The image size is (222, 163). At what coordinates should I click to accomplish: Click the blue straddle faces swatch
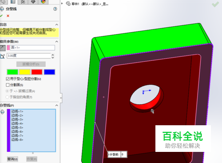coord(49,72)
